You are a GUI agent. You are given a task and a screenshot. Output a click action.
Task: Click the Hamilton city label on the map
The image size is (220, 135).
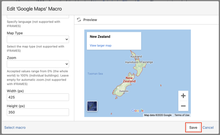[x=131, y=62]
